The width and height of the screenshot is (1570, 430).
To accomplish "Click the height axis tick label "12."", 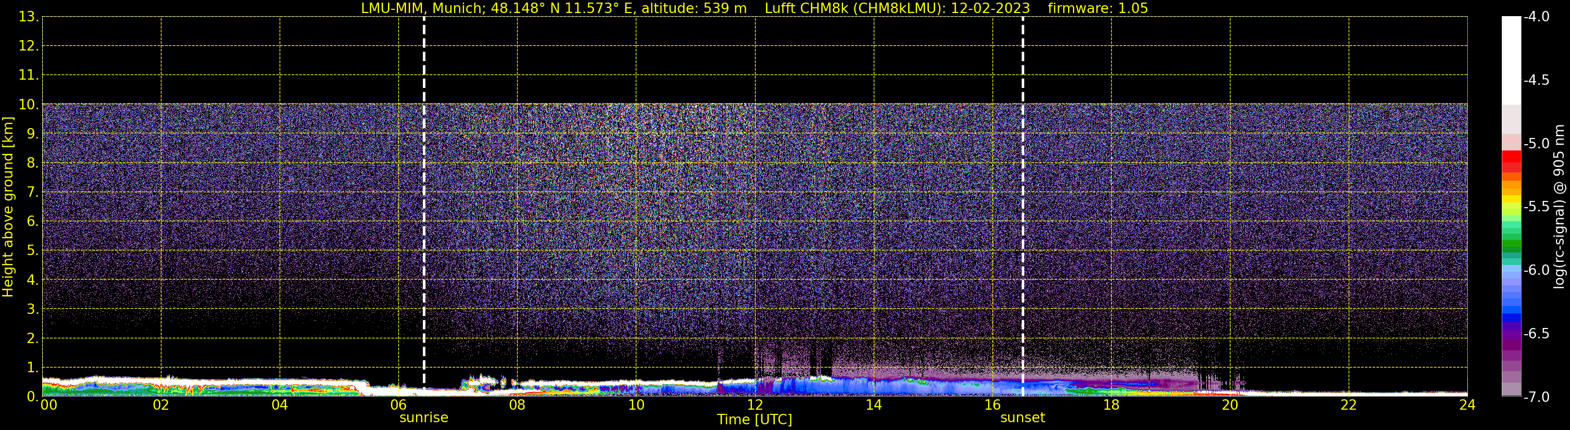I will [29, 46].
